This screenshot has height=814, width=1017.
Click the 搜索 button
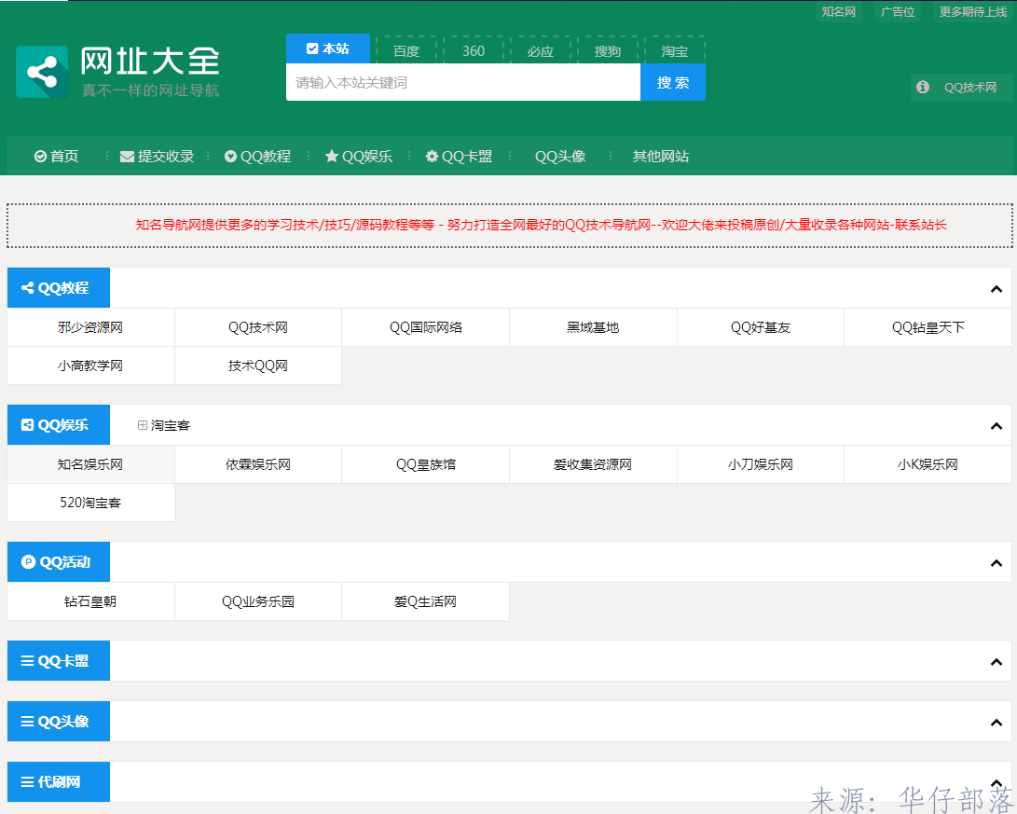point(673,82)
